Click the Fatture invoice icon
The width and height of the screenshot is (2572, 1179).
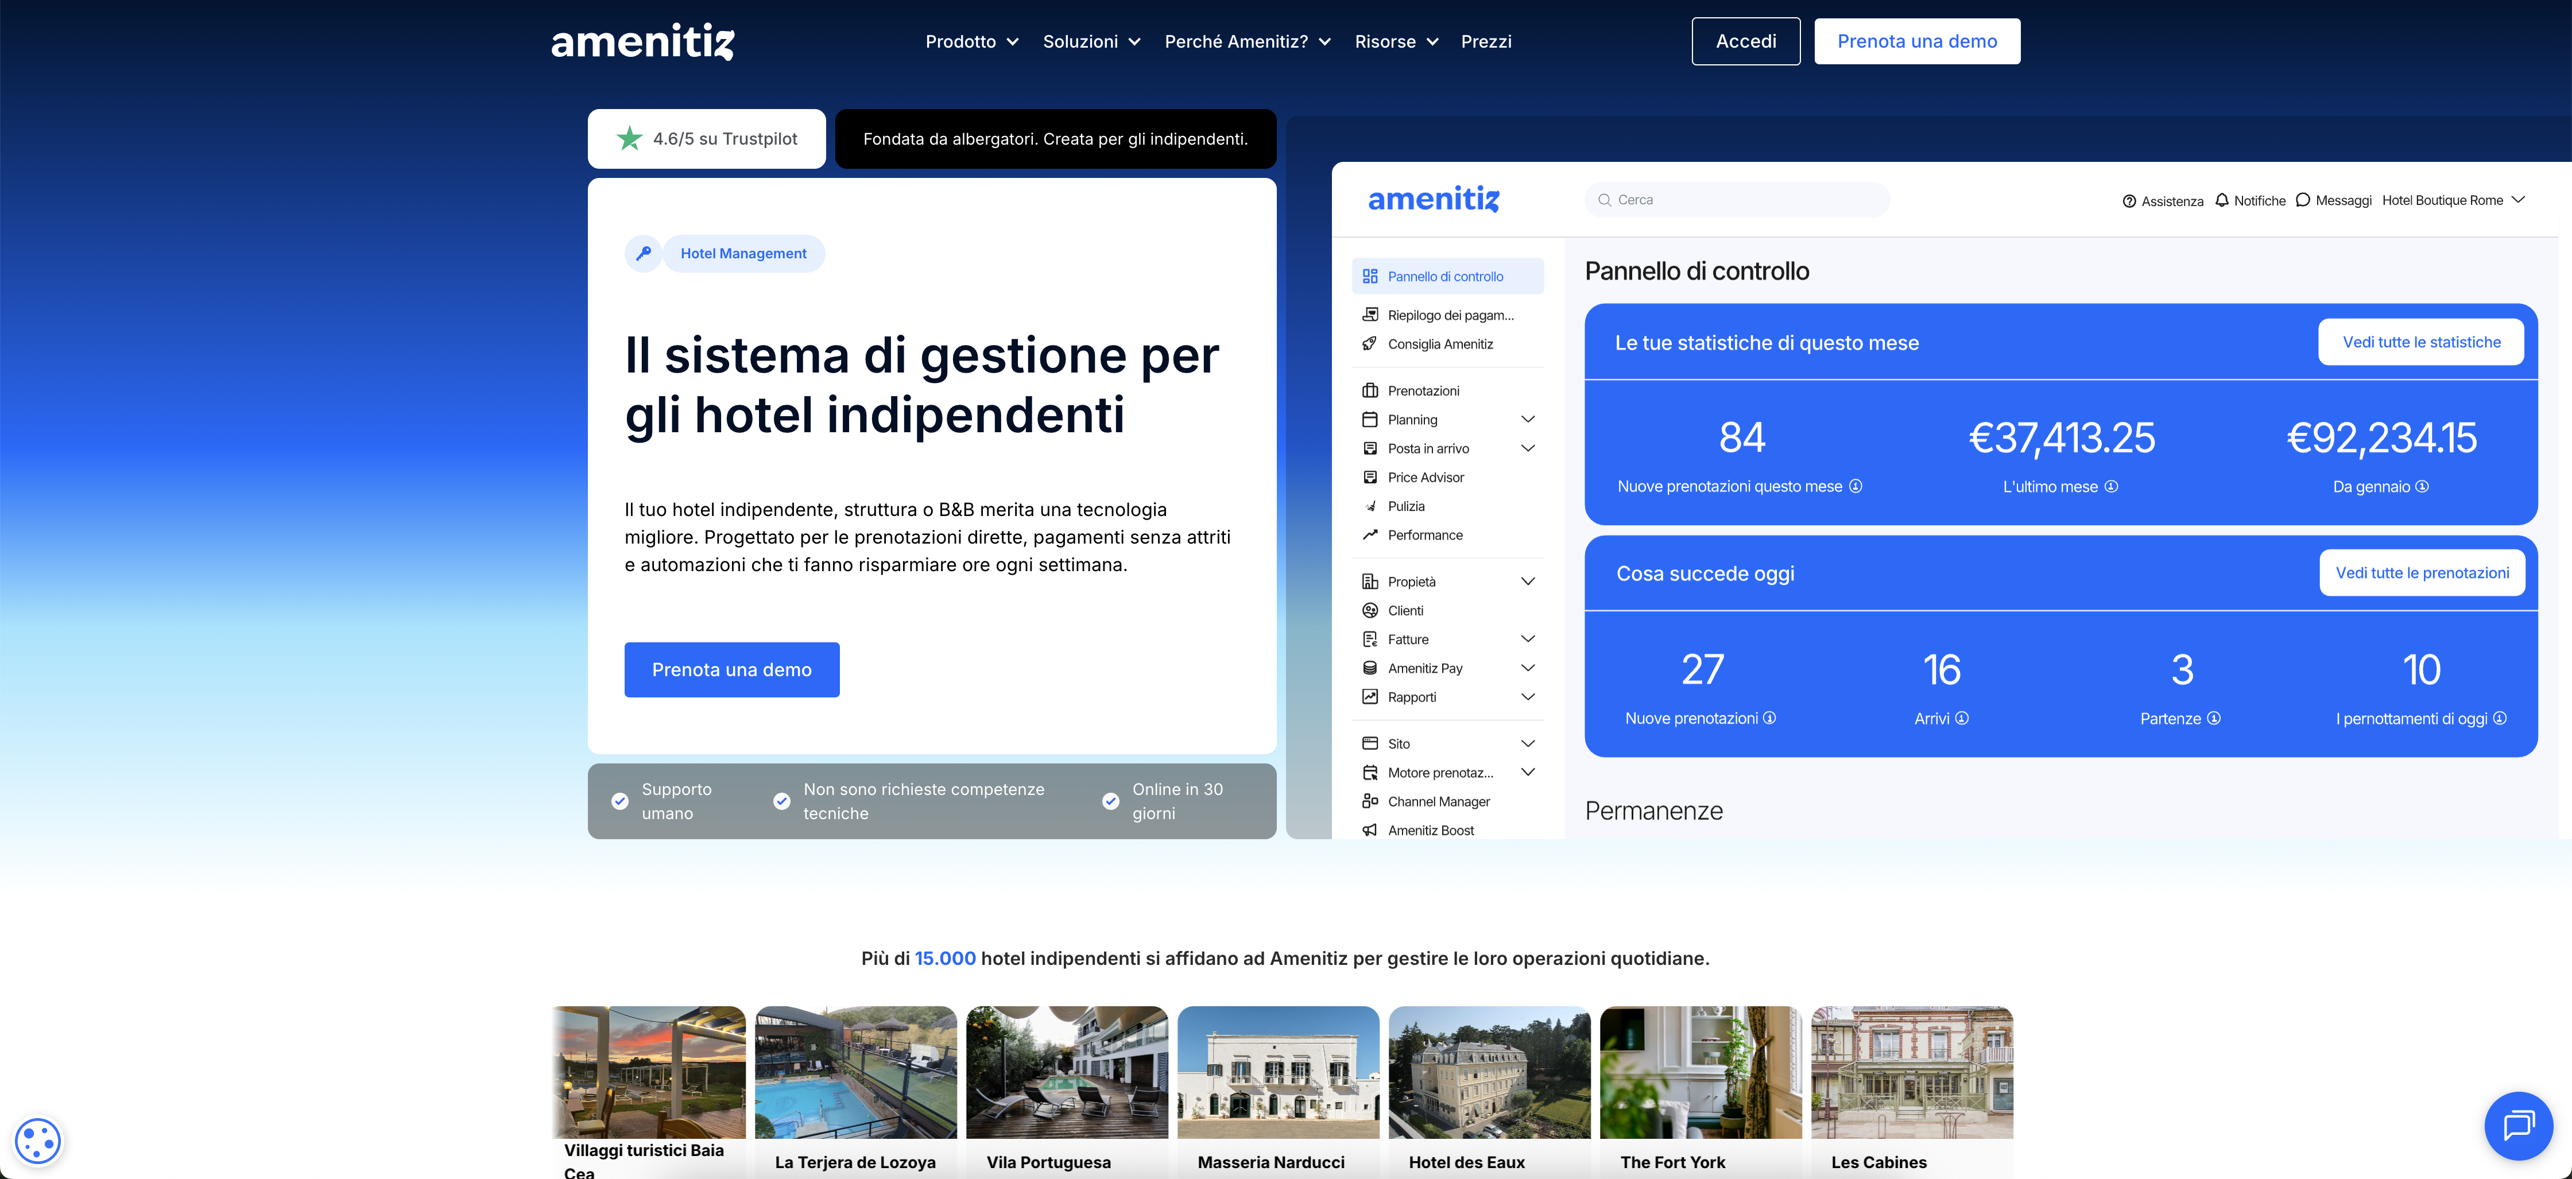click(x=1370, y=639)
